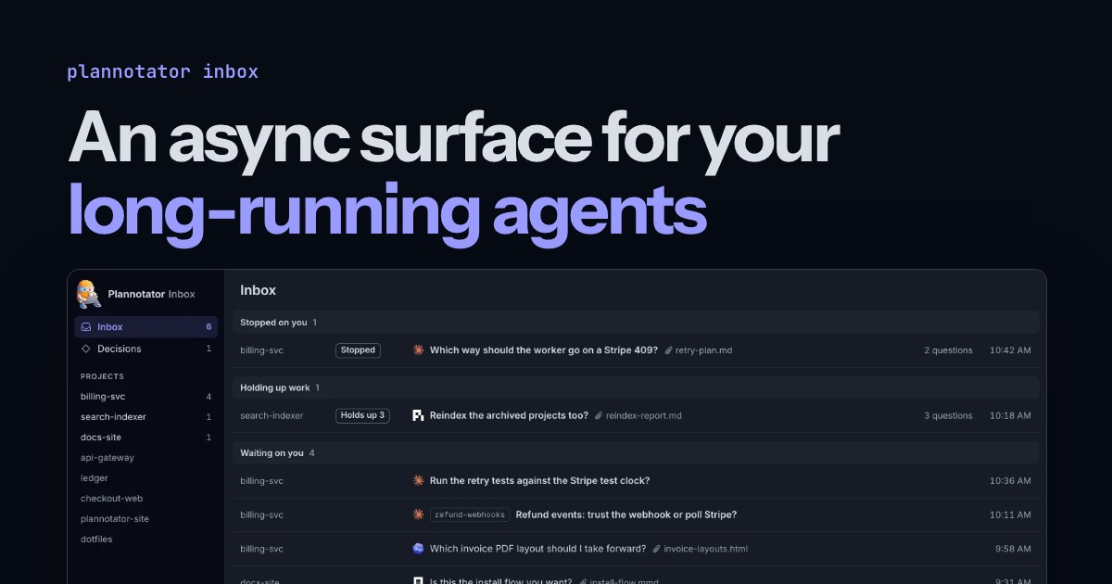Image resolution: width=1112 pixels, height=584 pixels.
Task: Click the 9:58 AM timestamp
Action: 1013,549
